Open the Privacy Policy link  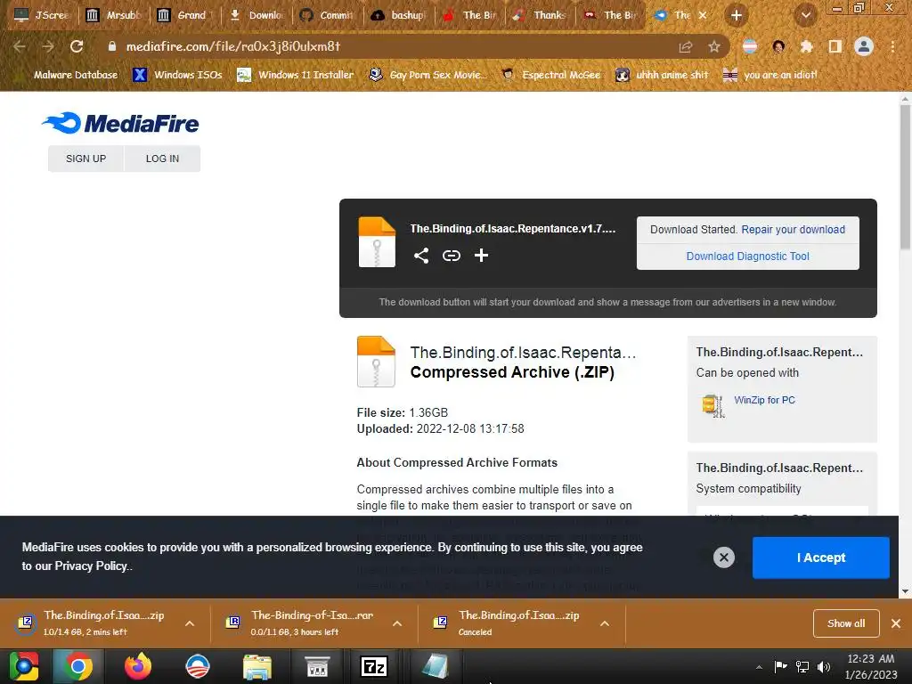coord(91,566)
